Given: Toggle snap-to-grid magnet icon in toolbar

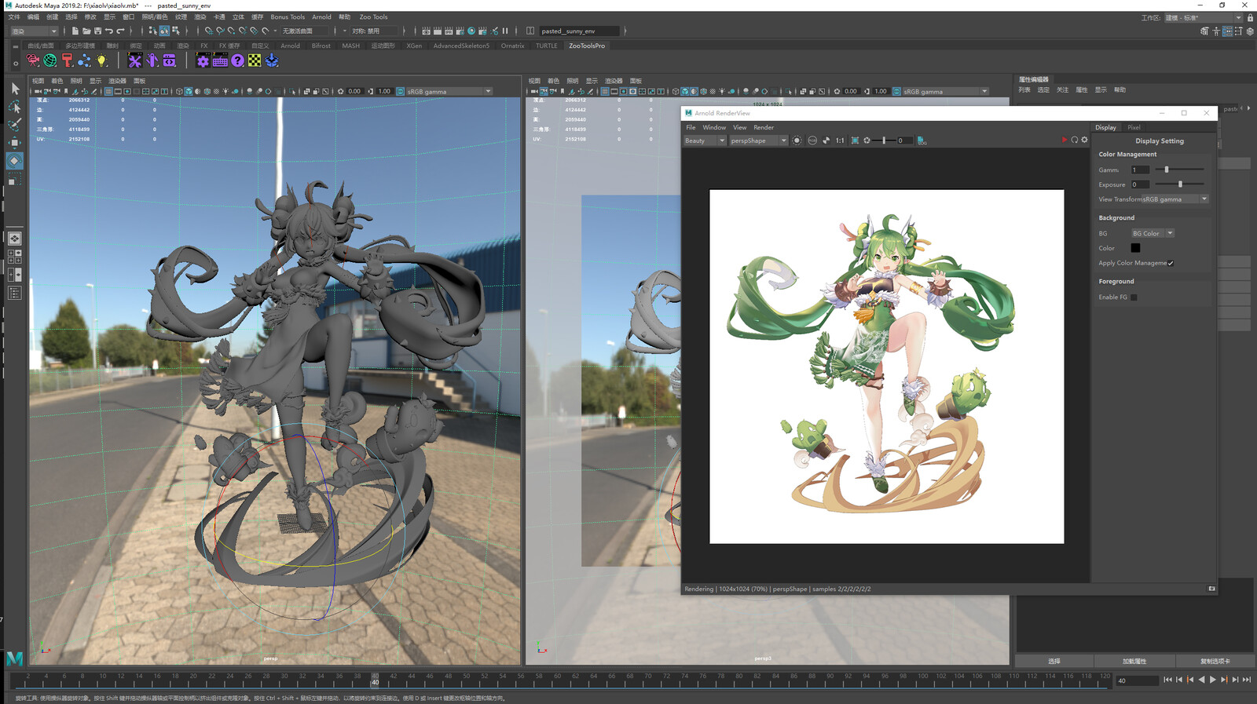Looking at the screenshot, I should click(208, 31).
